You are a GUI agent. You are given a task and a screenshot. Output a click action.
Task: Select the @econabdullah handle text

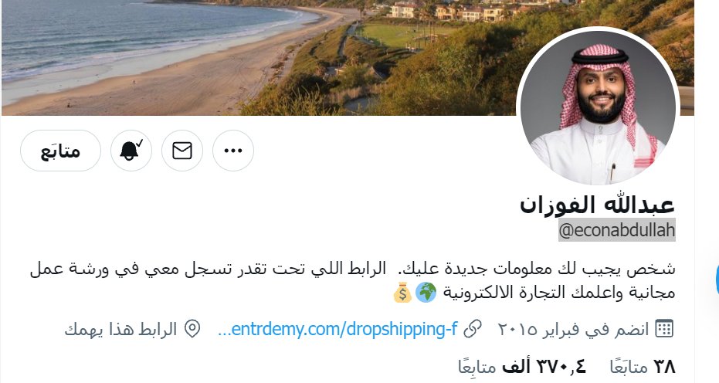pos(617,230)
